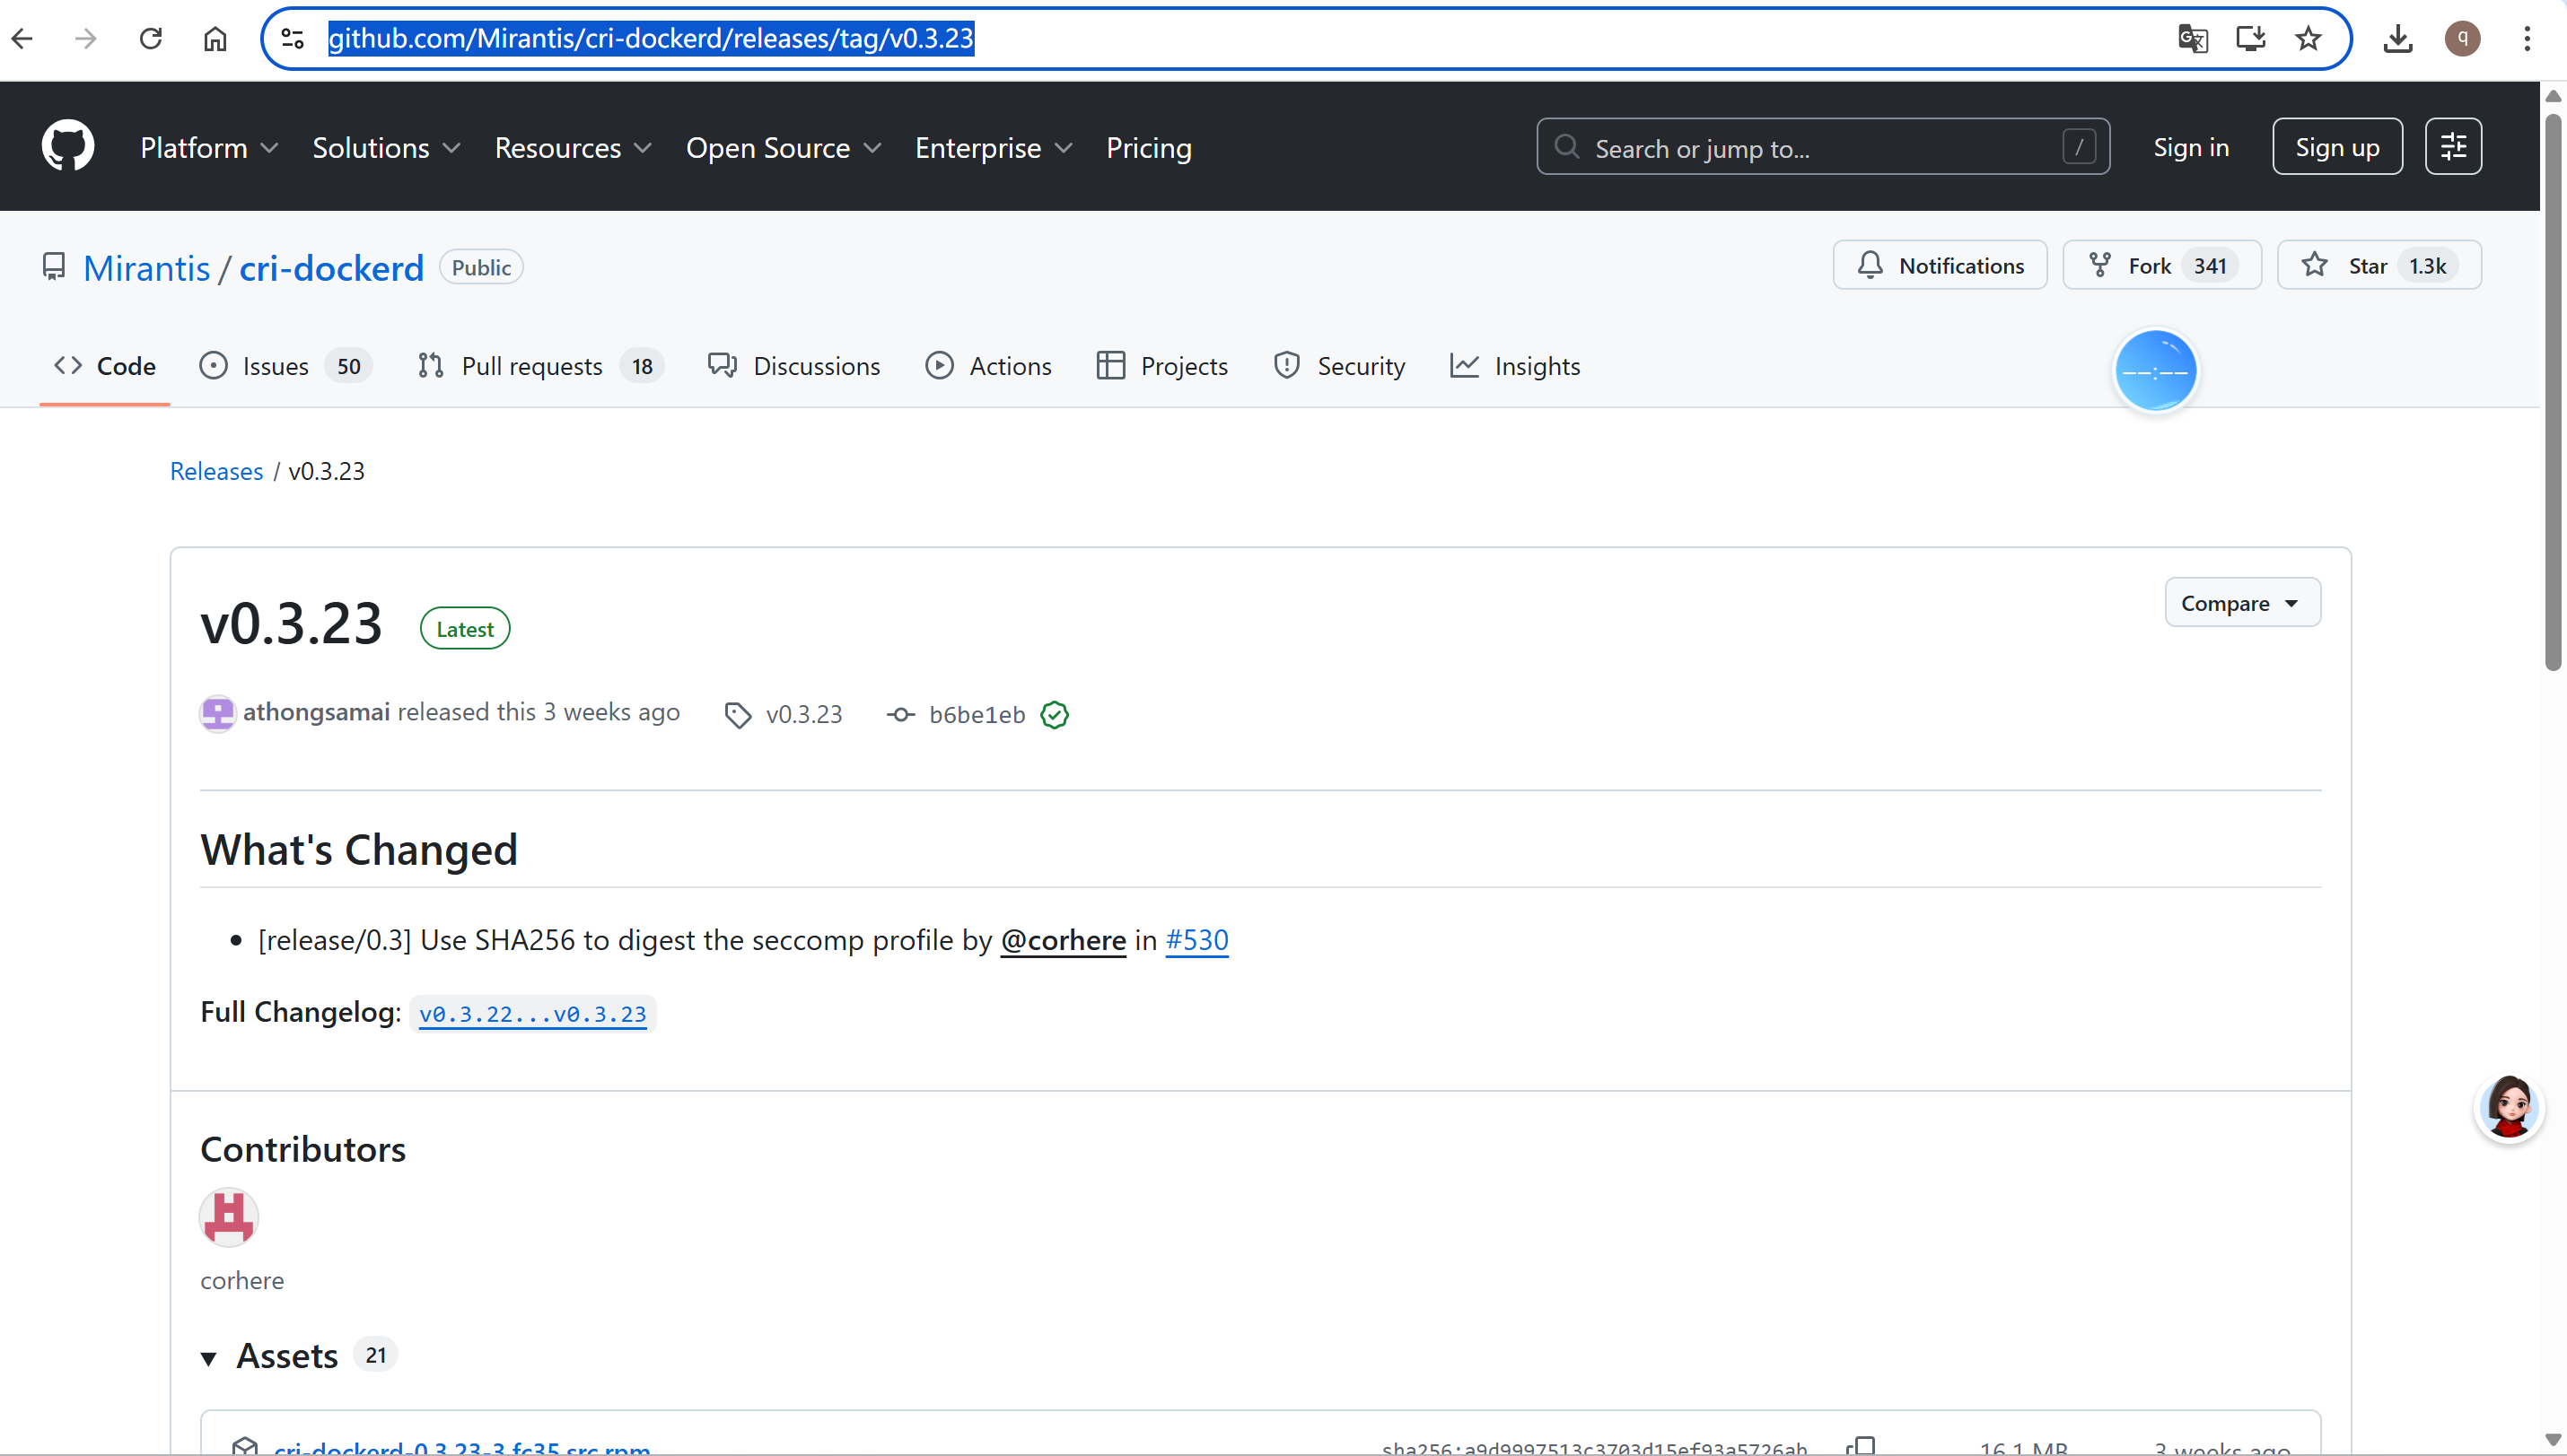Click Sign in
The image size is (2567, 1456).
pyautogui.click(x=2191, y=147)
